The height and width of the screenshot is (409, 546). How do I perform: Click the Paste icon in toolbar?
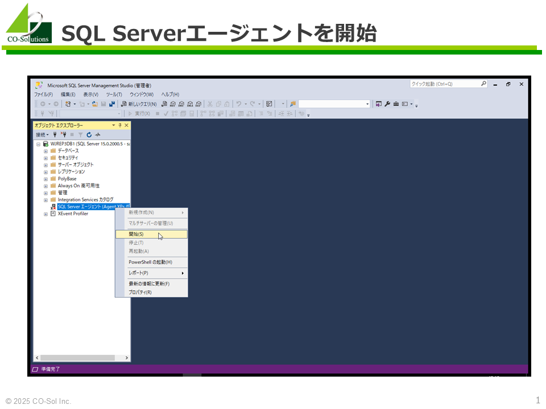(x=227, y=104)
